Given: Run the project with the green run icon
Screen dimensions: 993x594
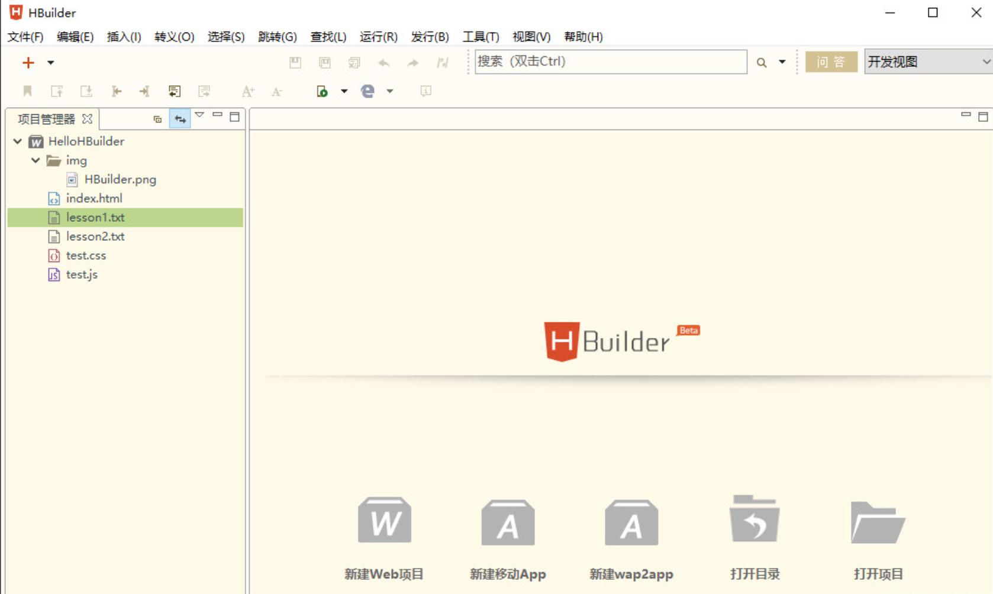Looking at the screenshot, I should pos(322,91).
